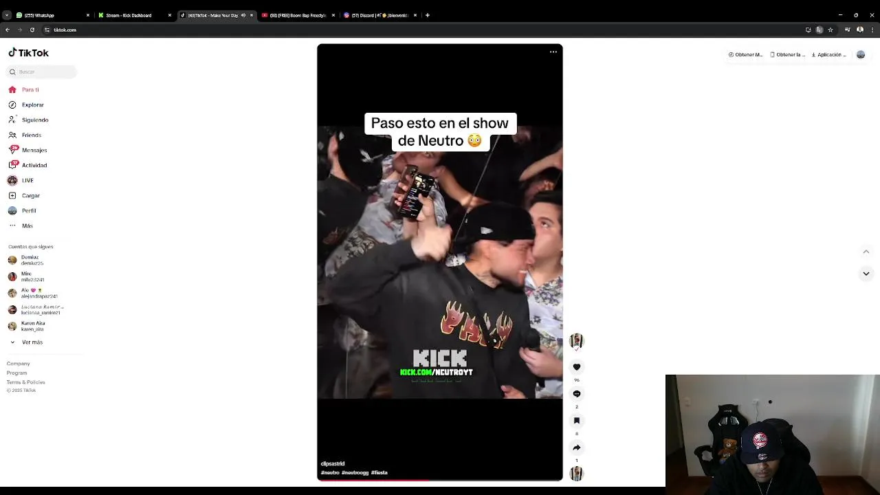Viewport: 880px width, 495px height.
Task: Like the video with heart icon
Action: click(576, 367)
